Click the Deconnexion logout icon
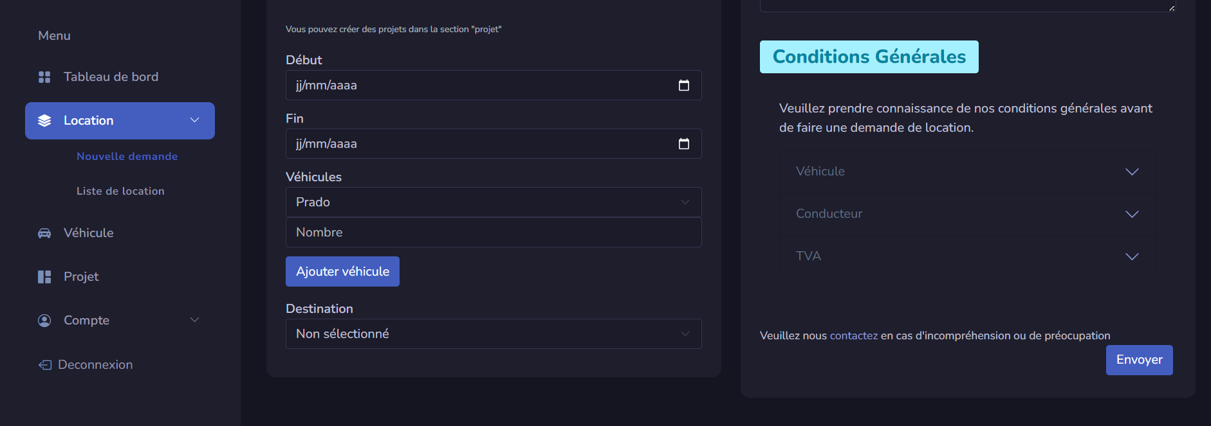1211x426 pixels. (45, 365)
